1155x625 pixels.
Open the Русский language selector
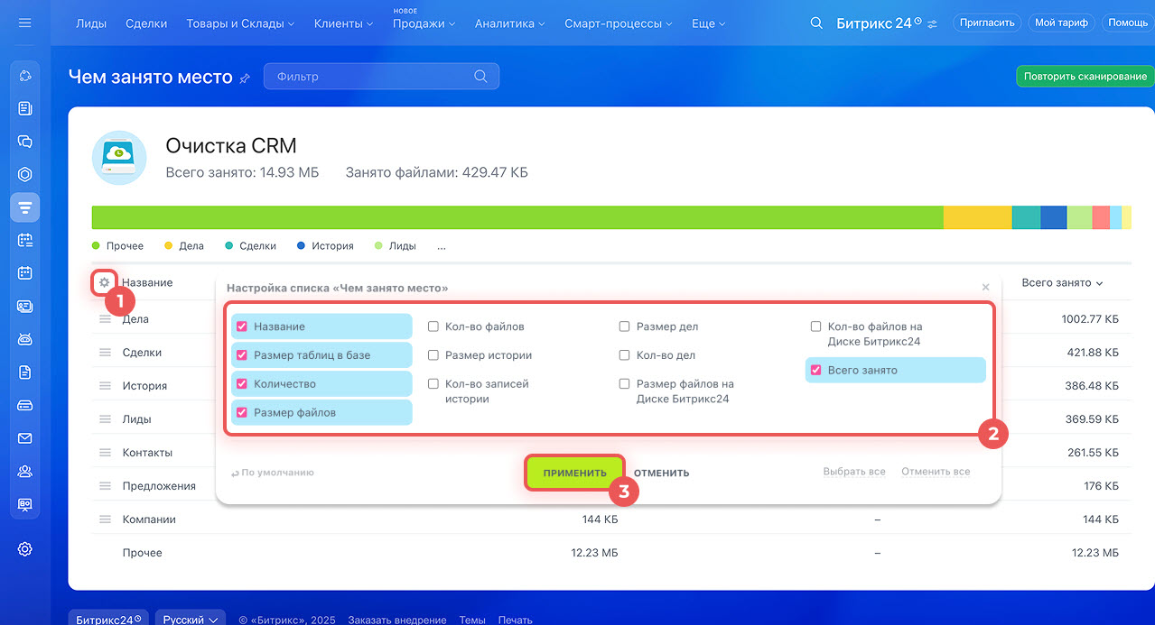pos(191,620)
